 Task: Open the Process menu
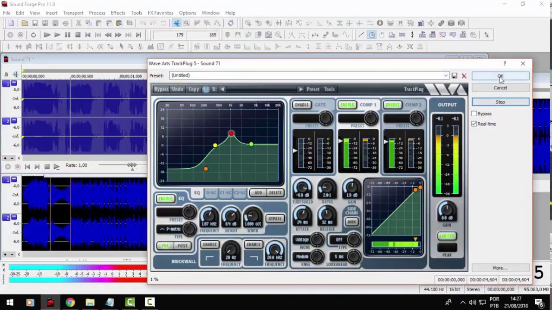point(97,13)
